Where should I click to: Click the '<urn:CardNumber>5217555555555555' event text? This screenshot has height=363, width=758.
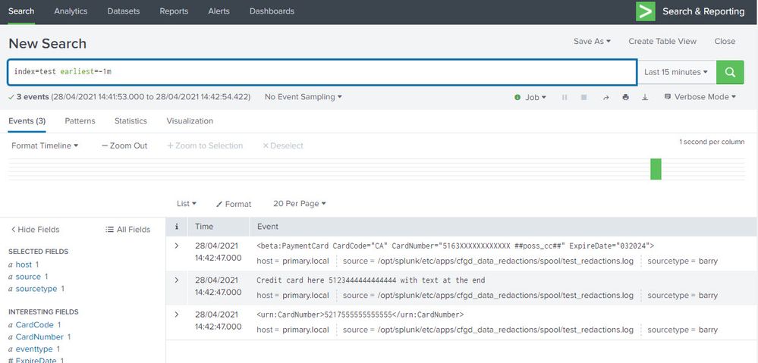point(360,314)
